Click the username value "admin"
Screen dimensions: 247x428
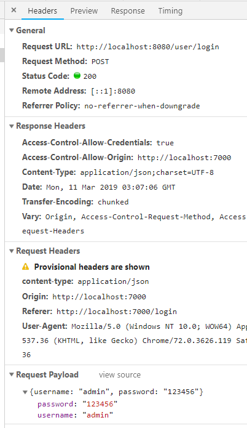(x=98, y=415)
